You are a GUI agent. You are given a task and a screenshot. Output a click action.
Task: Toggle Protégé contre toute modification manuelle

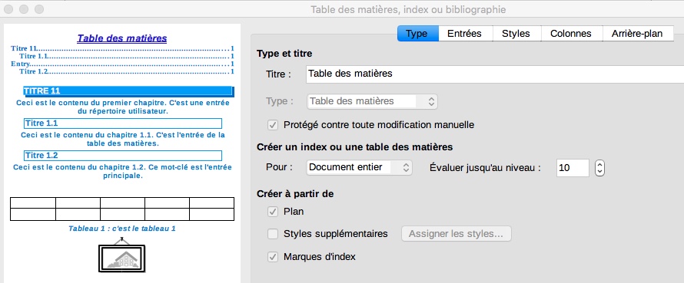[x=273, y=125]
